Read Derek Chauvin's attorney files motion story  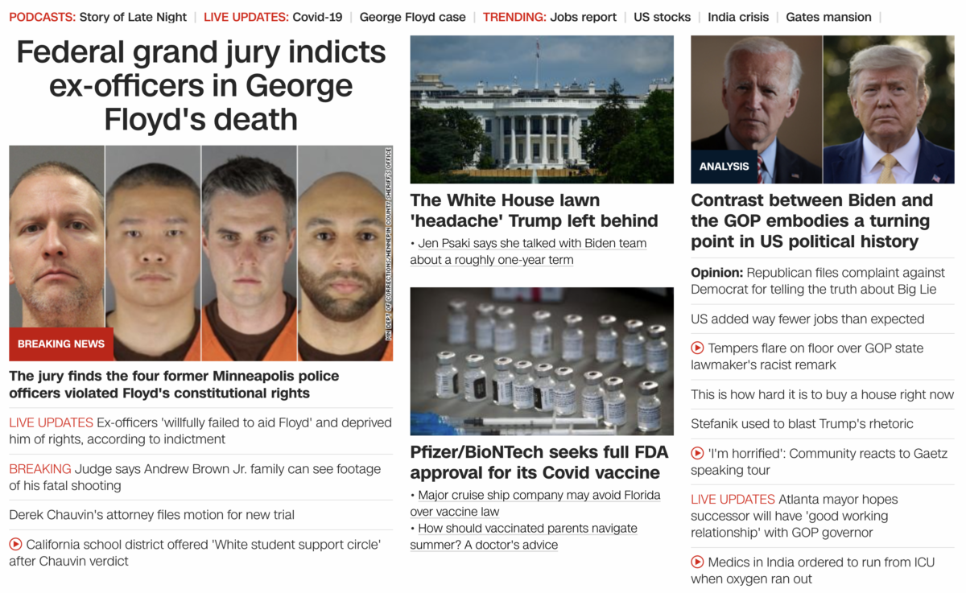pos(152,515)
